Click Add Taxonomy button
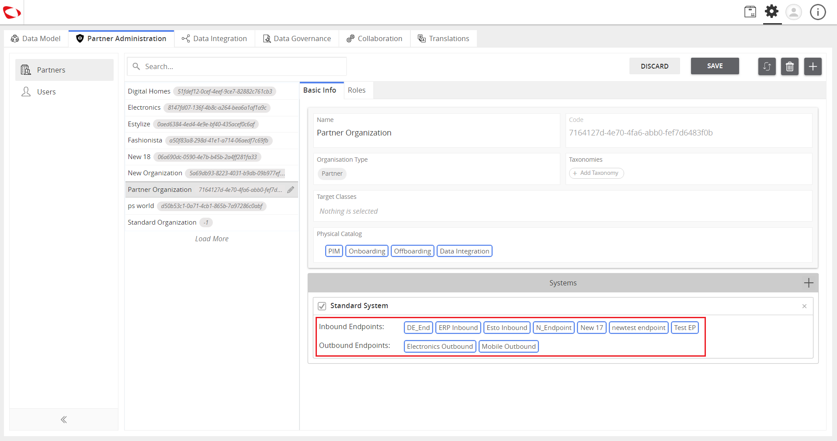The height and width of the screenshot is (441, 837). pos(597,173)
